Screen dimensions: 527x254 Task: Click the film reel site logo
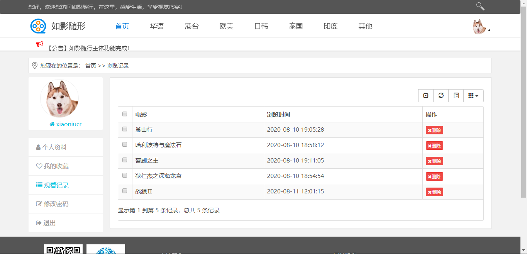click(x=38, y=26)
